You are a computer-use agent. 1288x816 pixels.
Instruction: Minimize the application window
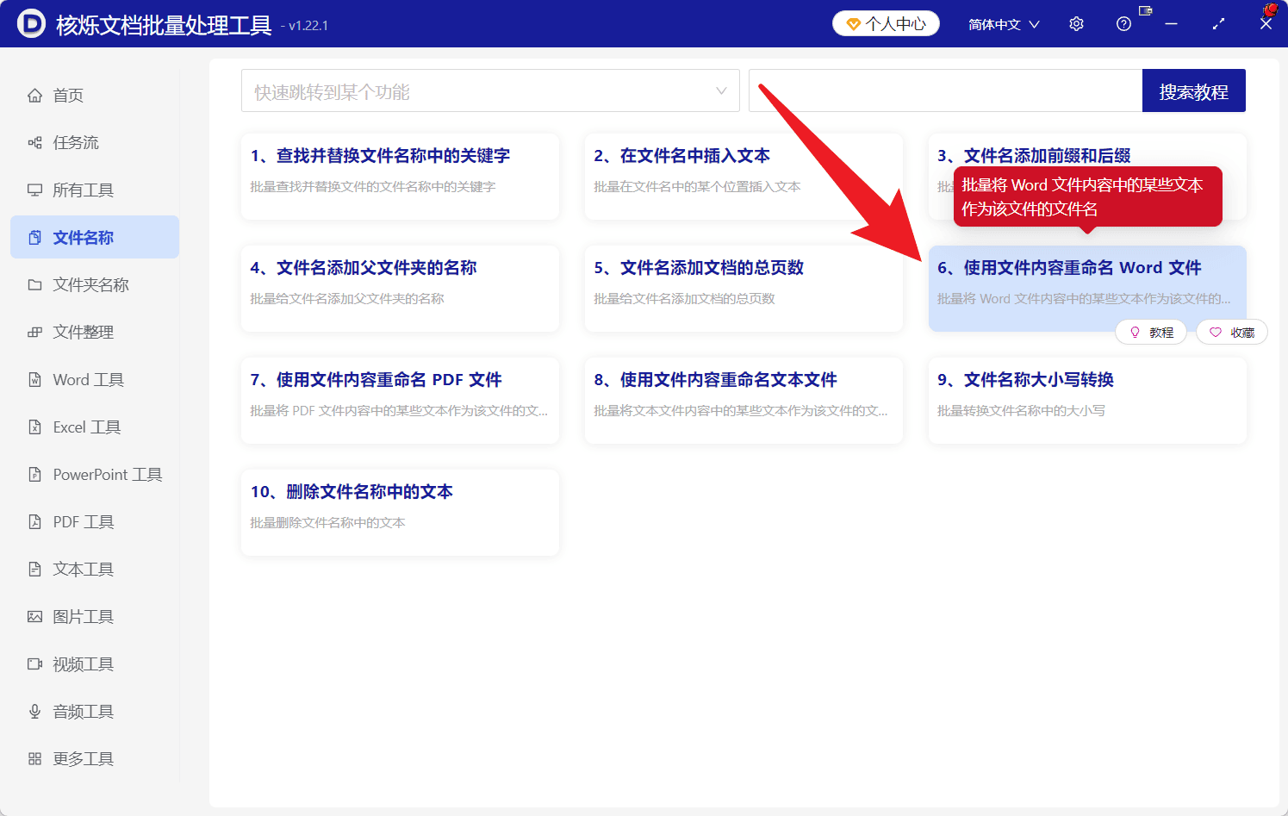[1171, 24]
